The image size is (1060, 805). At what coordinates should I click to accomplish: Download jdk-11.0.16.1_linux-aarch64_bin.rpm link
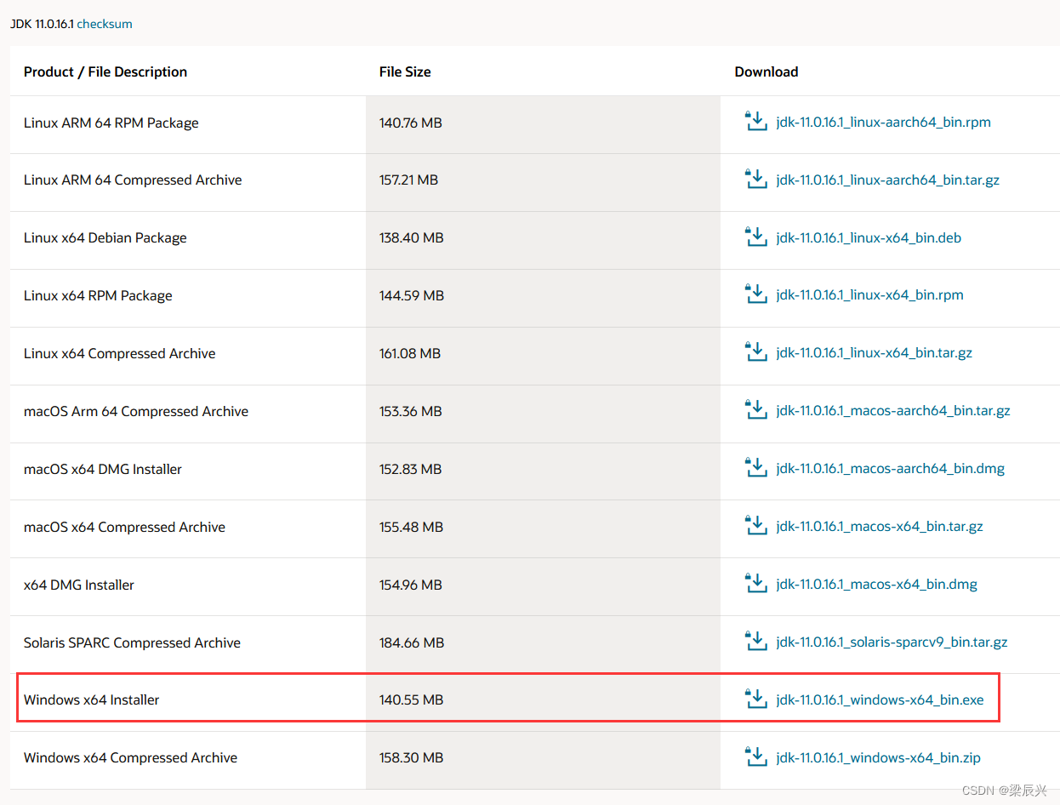pyautogui.click(x=883, y=122)
